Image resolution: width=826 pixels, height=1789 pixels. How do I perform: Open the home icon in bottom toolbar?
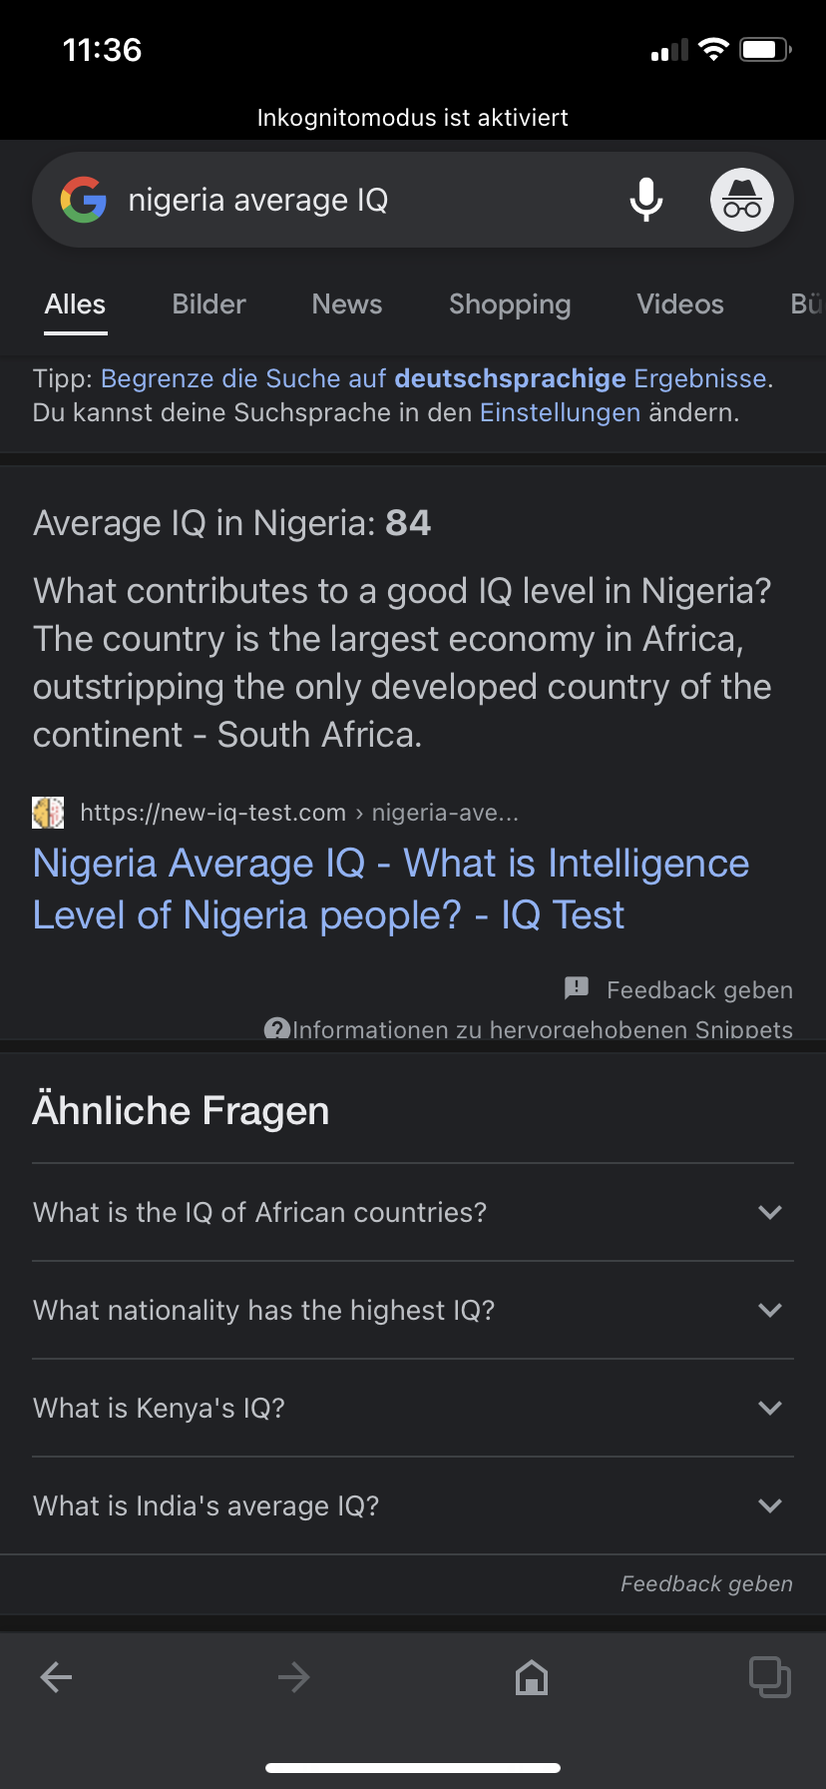coord(532,1677)
